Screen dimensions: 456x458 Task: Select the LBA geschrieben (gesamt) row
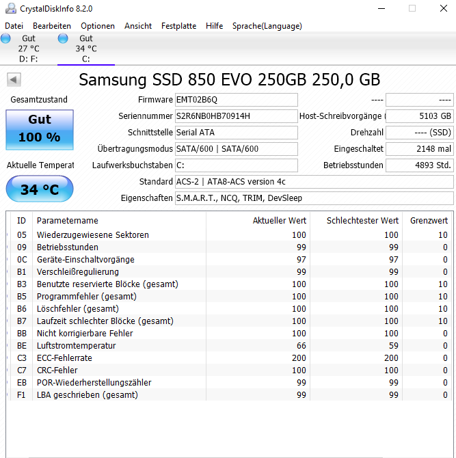coord(230,394)
